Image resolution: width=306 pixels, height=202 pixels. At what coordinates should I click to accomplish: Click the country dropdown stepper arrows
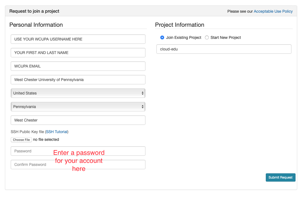pos(143,93)
